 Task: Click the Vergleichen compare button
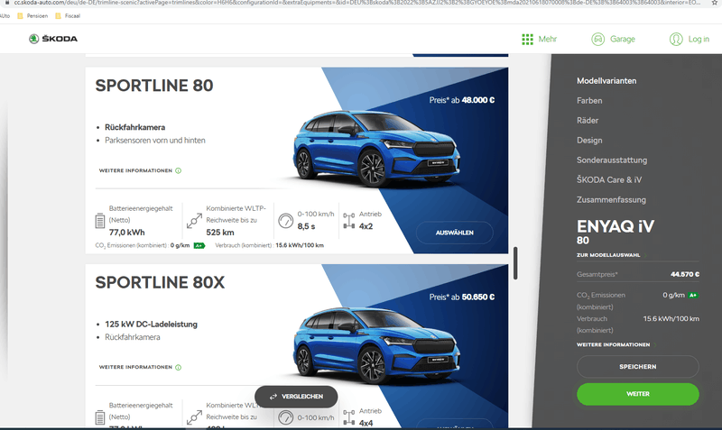tap(296, 397)
